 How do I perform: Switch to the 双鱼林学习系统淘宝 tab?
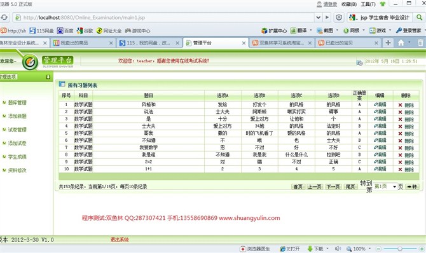[x=282, y=43]
